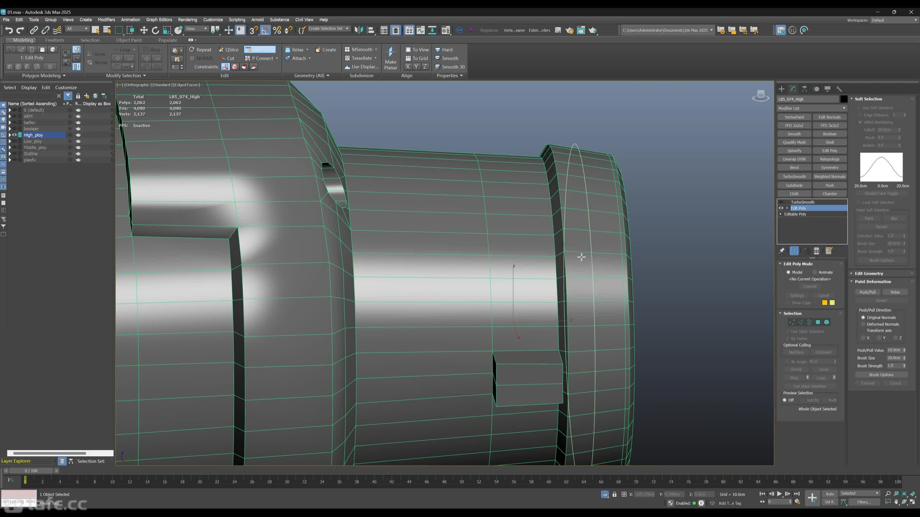Open the Utilities wrench icon
Screen dimensions: 920x517
click(x=839, y=89)
